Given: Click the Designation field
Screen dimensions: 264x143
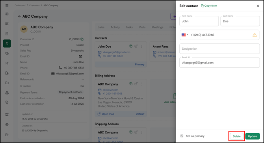Looking at the screenshot, I should point(219,48).
